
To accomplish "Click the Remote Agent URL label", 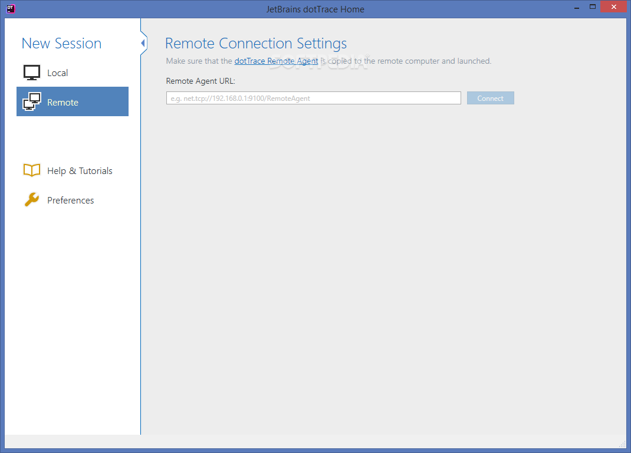I will coord(201,81).
